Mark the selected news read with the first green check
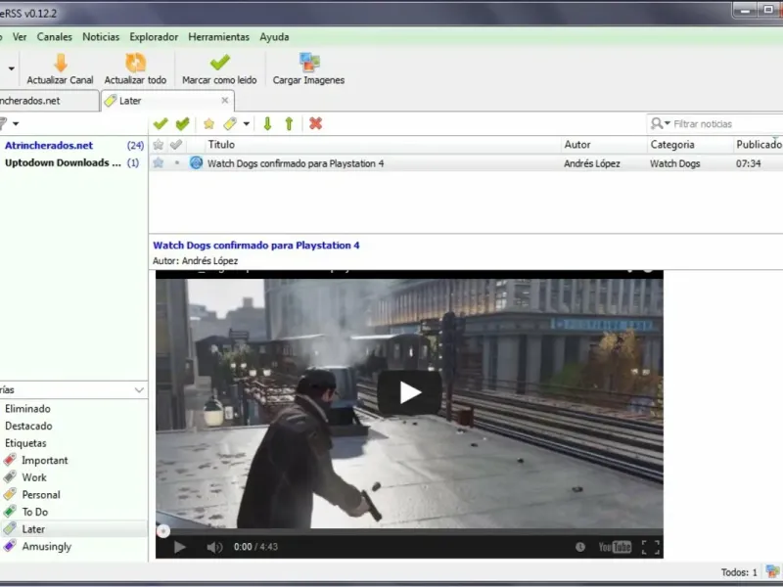The height and width of the screenshot is (587, 783). pyautogui.click(x=161, y=123)
